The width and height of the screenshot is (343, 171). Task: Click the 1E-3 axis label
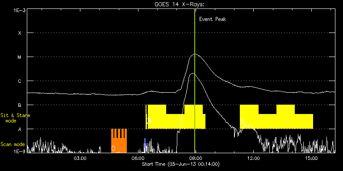point(20,10)
